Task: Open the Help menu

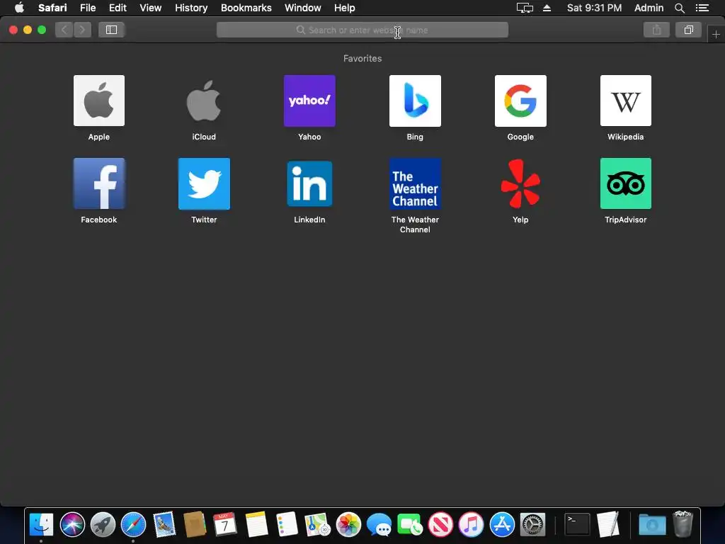Action: [x=345, y=8]
